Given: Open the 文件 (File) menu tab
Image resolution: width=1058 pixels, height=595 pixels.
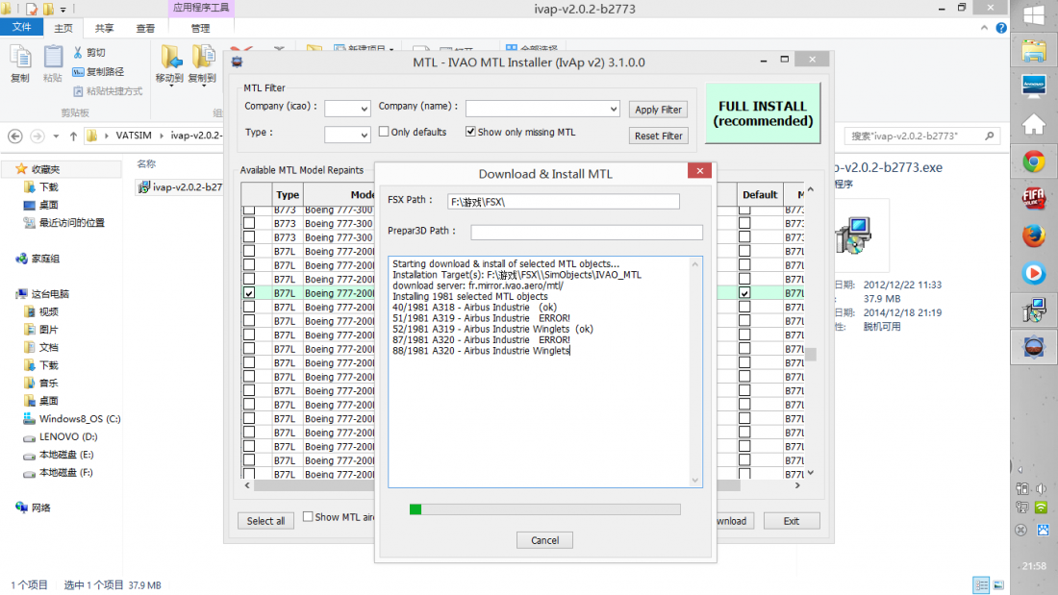Looking at the screenshot, I should coord(21,27).
